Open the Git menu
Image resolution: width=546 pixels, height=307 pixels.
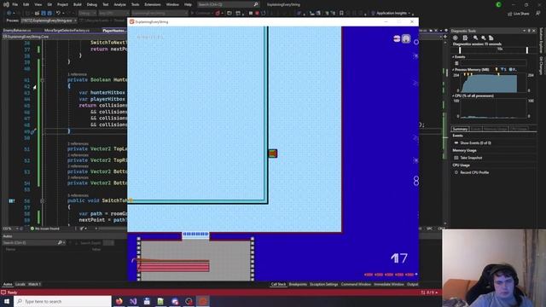click(x=49, y=4)
